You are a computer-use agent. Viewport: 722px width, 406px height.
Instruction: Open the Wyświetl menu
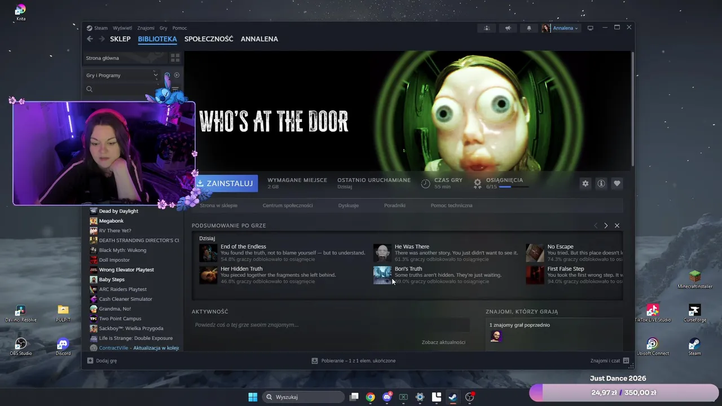click(122, 28)
